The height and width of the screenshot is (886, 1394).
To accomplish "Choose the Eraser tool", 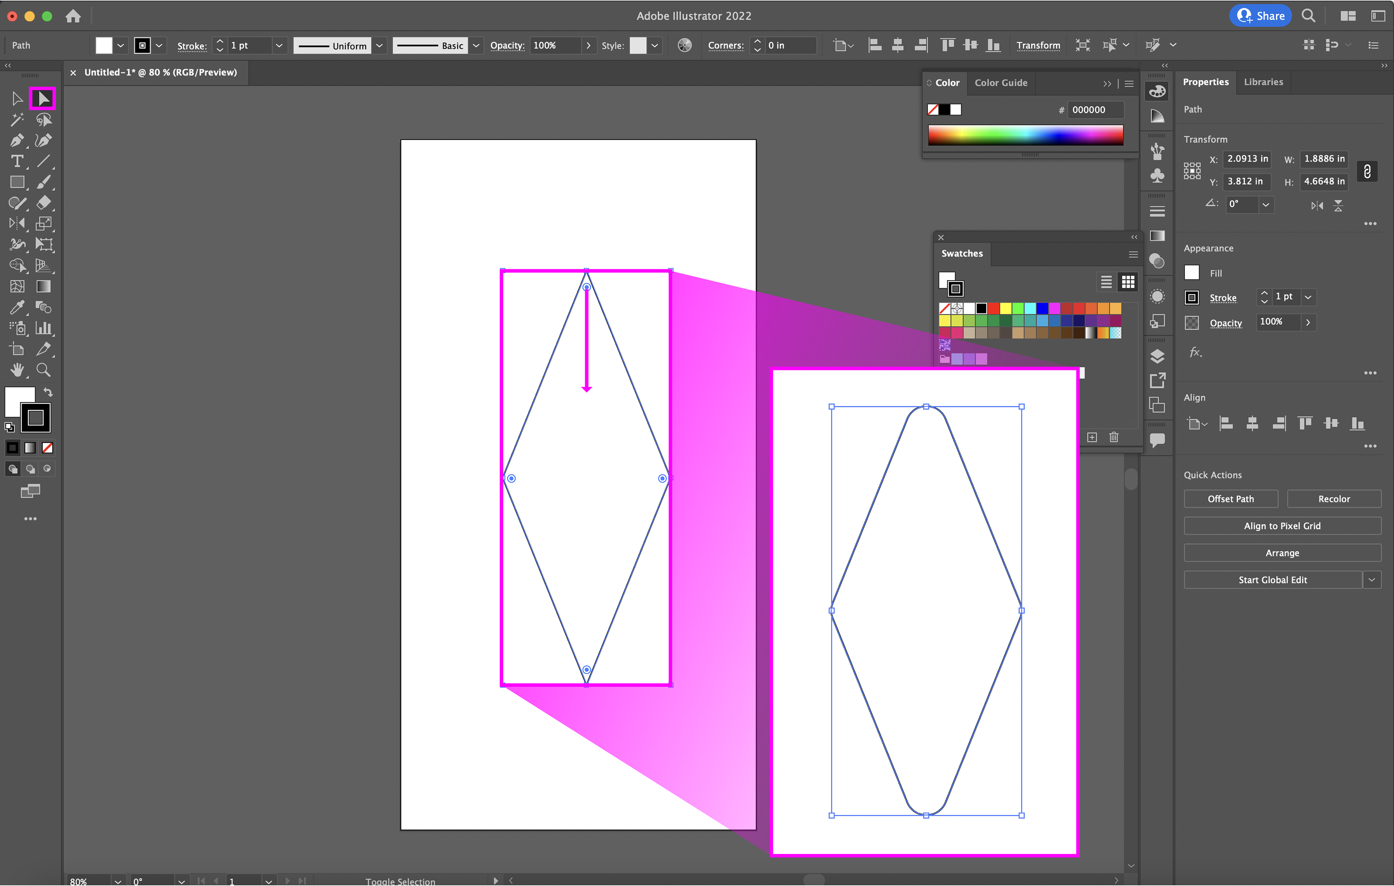I will point(44,203).
